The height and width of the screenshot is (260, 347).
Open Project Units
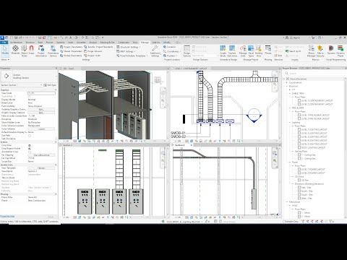(x=92, y=56)
